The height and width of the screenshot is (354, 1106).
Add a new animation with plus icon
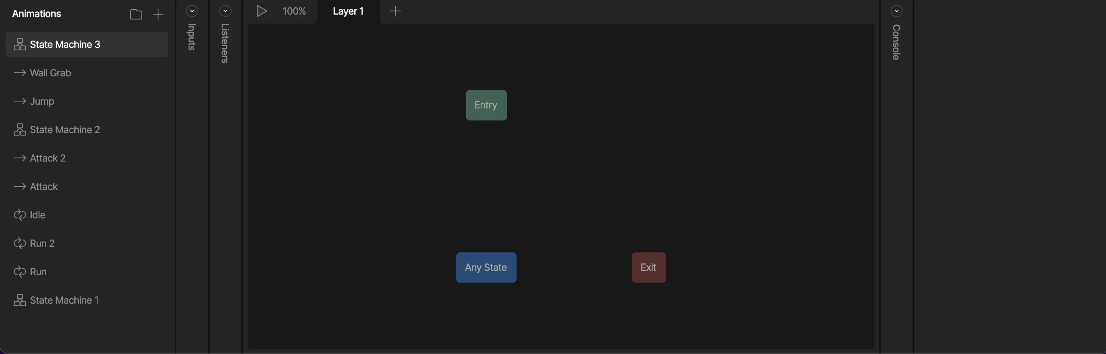[x=158, y=14]
